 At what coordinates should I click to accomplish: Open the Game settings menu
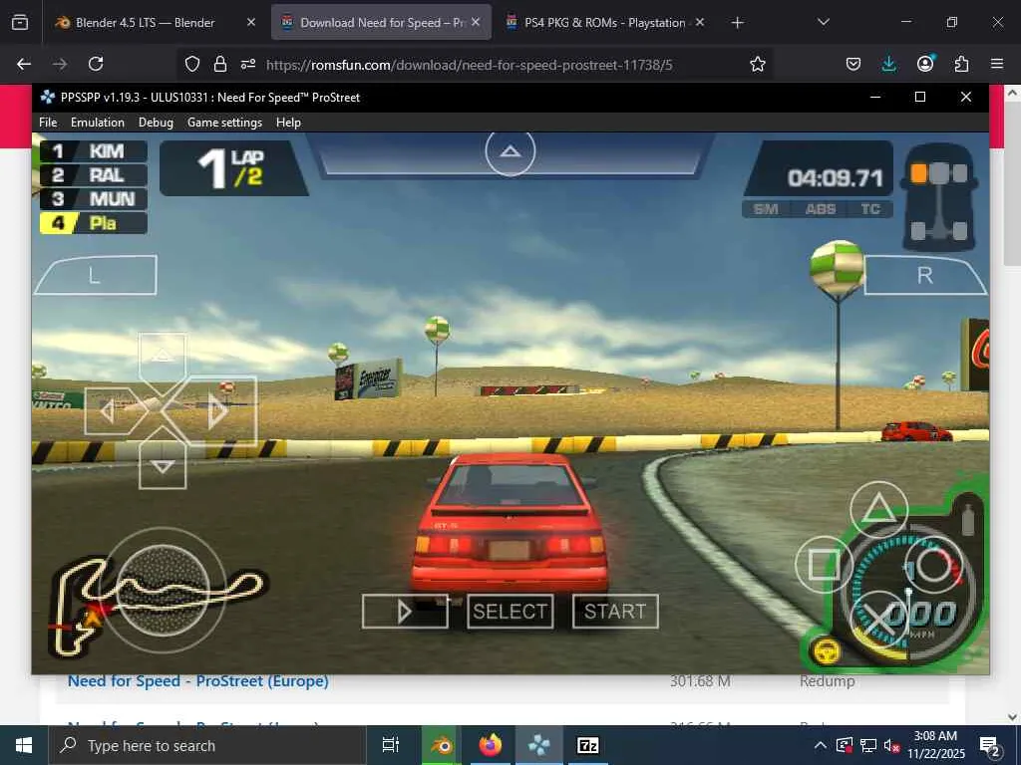pos(224,123)
